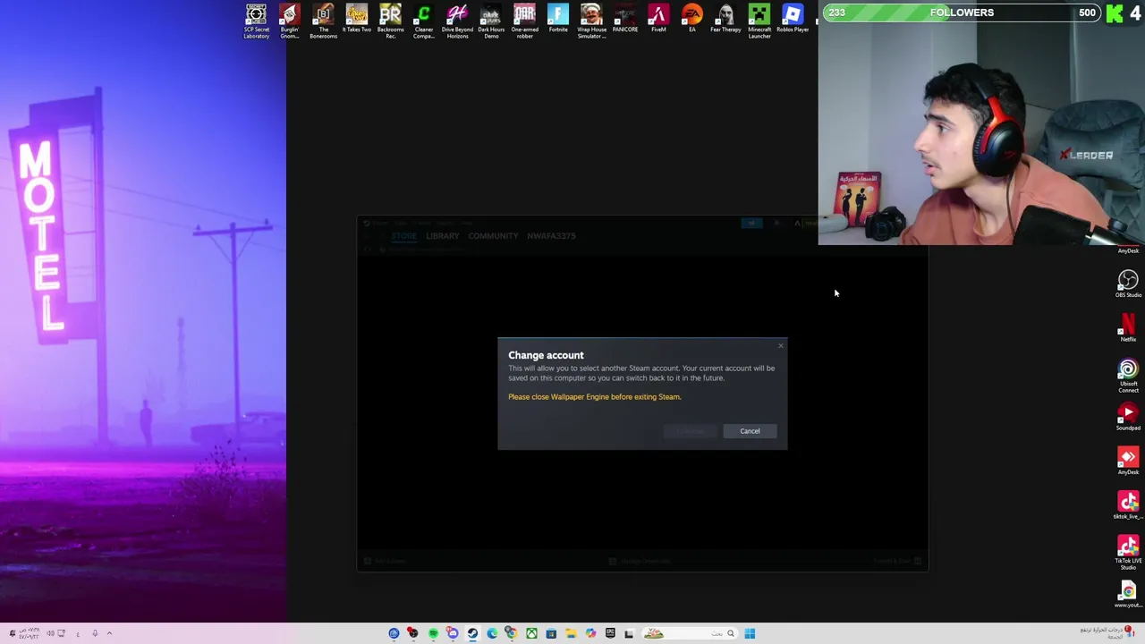Open Cleaner Company desktop shortcut
Image resolution: width=1145 pixels, height=644 pixels.
pyautogui.click(x=423, y=21)
